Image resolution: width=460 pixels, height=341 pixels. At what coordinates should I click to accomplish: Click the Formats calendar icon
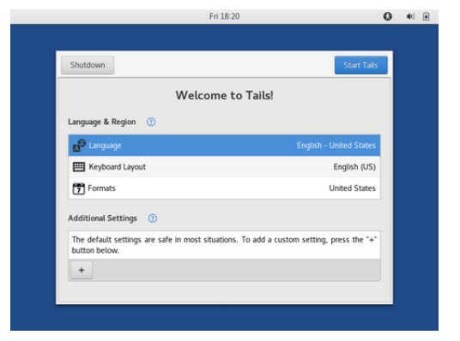pyautogui.click(x=79, y=188)
